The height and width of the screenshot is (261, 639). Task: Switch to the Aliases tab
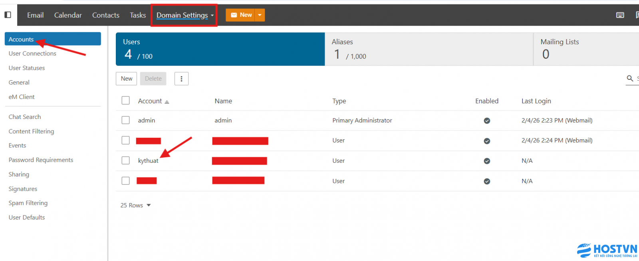coord(429,49)
